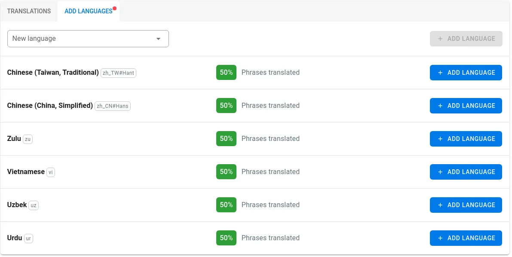The width and height of the screenshot is (512, 257).
Task: Select the Add Languages tab
Action: point(89,11)
